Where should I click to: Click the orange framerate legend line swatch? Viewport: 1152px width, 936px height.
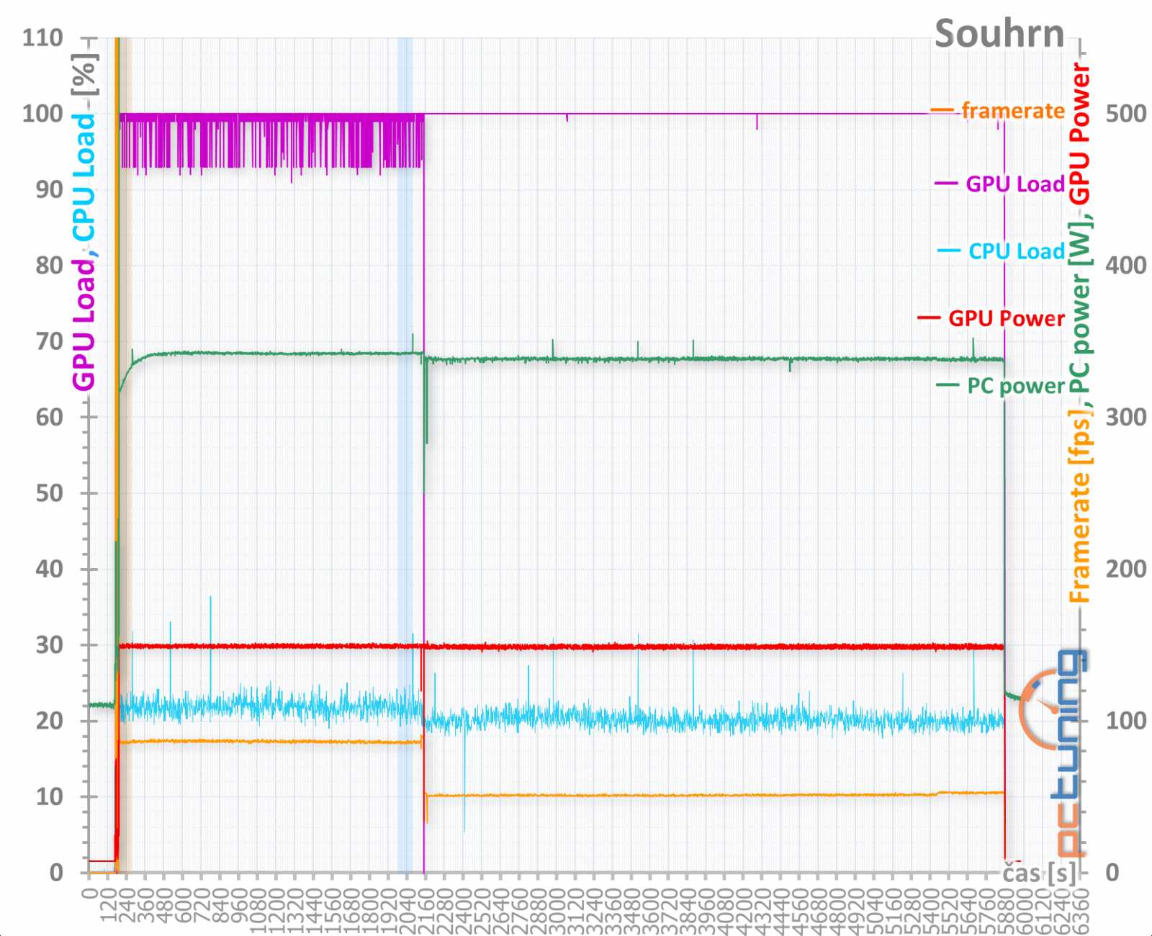click(x=942, y=111)
